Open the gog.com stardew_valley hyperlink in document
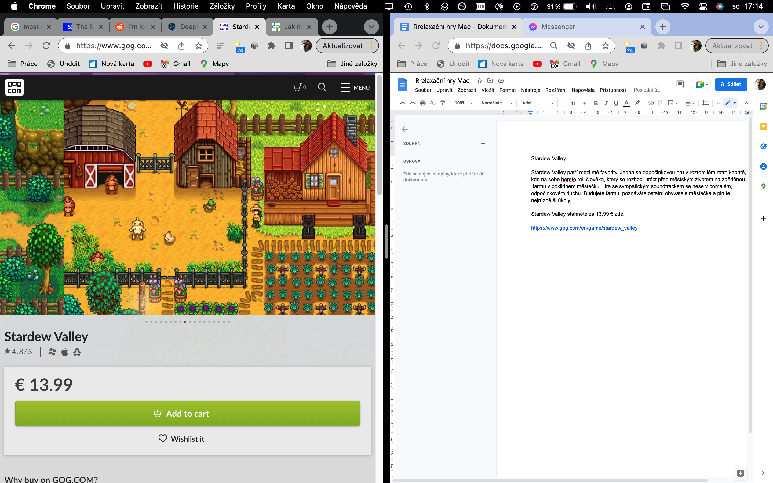Viewport: 773px width, 483px height. coord(584,228)
